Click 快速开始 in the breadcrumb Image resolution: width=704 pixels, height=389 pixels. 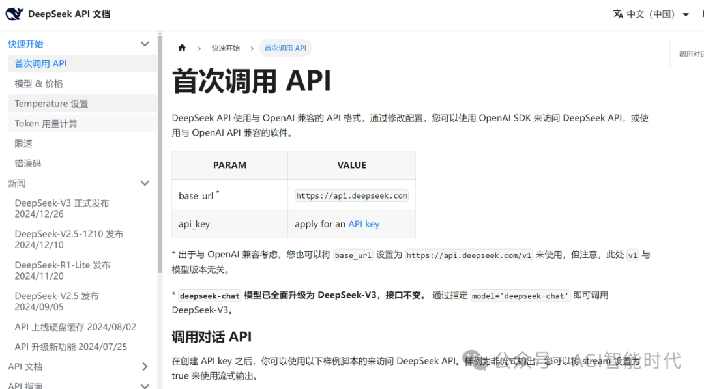(226, 48)
